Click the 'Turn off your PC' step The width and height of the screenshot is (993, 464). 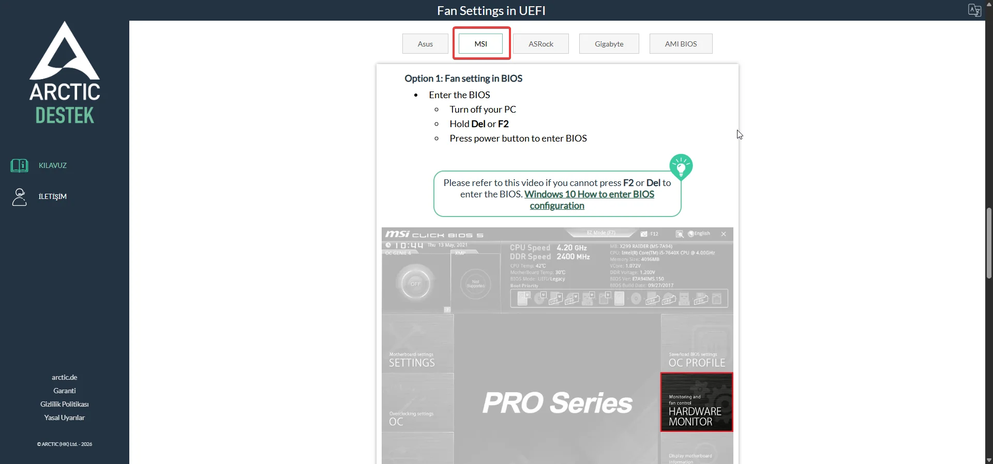483,110
